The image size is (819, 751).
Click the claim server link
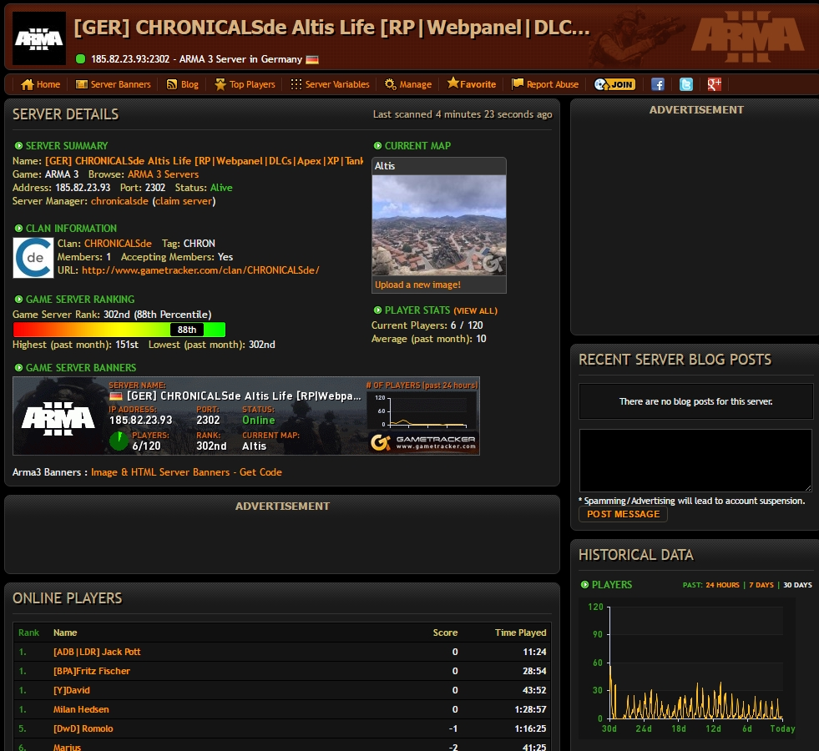tap(185, 201)
